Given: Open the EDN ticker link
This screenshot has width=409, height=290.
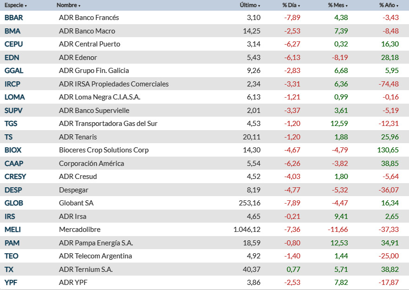Looking at the screenshot, I should click(x=12, y=58).
